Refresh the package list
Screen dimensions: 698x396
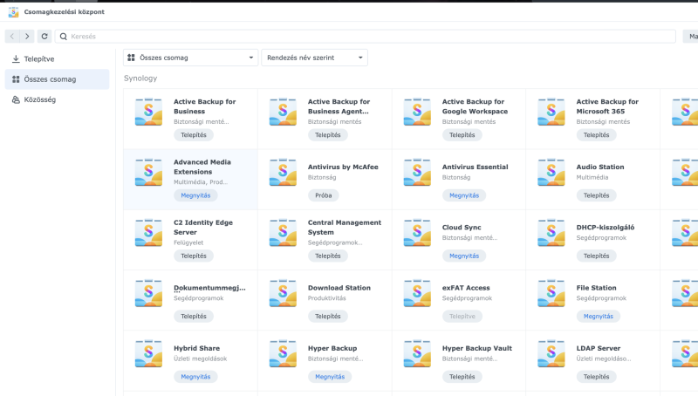point(44,37)
